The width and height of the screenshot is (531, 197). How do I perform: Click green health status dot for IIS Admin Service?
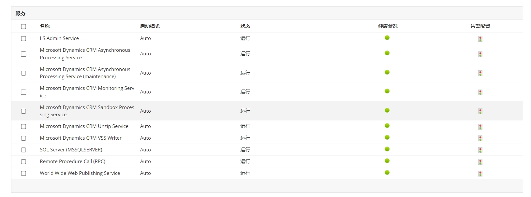click(x=387, y=38)
